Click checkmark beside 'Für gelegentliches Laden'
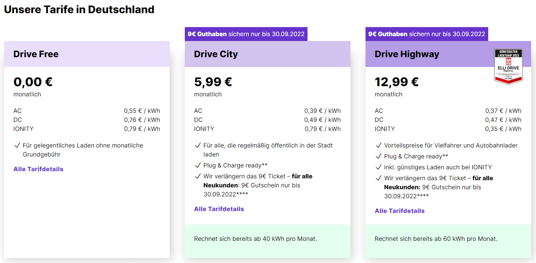This screenshot has width=536, height=263. [x=17, y=145]
